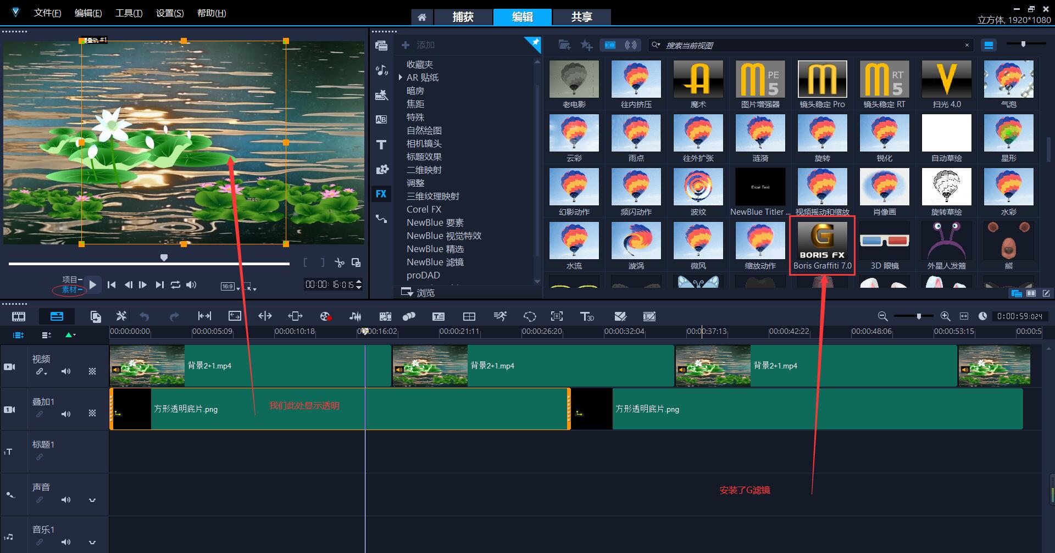Viewport: 1055px width, 553px height.
Task: Click the preview scrubber playhead
Action: click(164, 258)
